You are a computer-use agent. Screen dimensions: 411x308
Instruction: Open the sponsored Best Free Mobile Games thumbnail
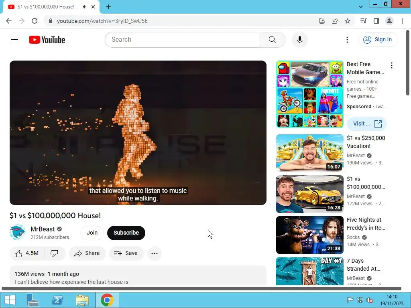(x=309, y=94)
